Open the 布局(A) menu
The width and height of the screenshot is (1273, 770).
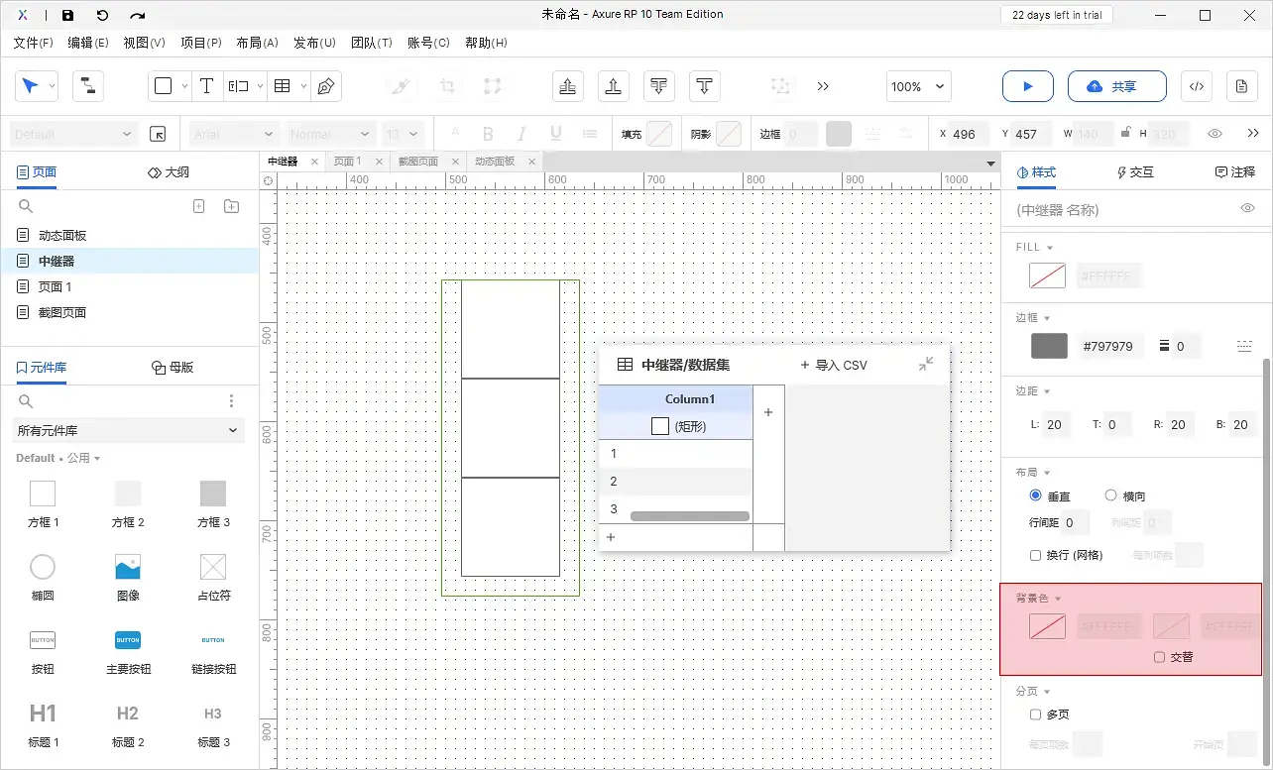pyautogui.click(x=257, y=43)
